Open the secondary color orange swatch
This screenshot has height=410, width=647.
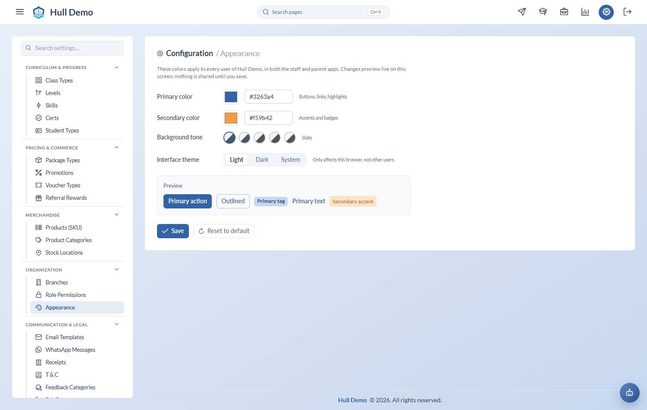231,118
